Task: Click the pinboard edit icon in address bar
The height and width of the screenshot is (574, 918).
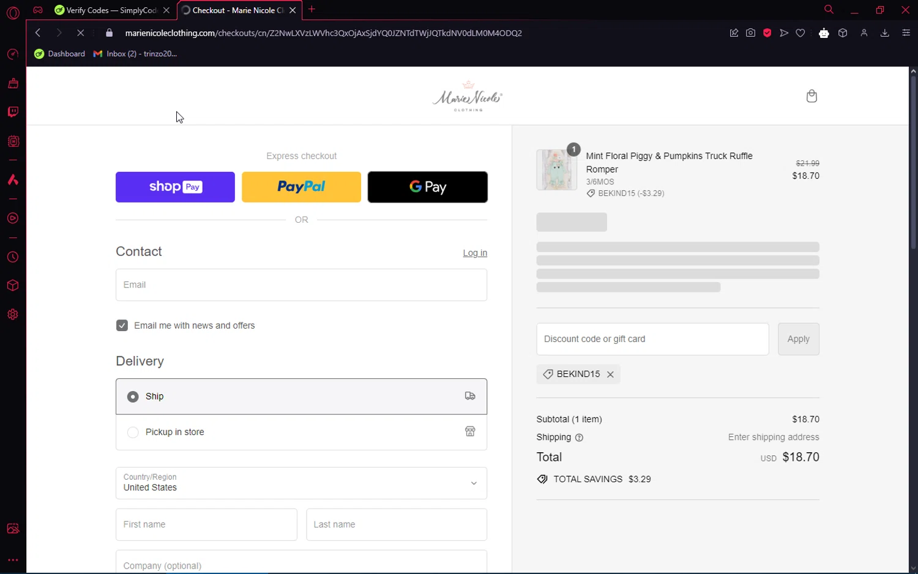Action: (734, 33)
